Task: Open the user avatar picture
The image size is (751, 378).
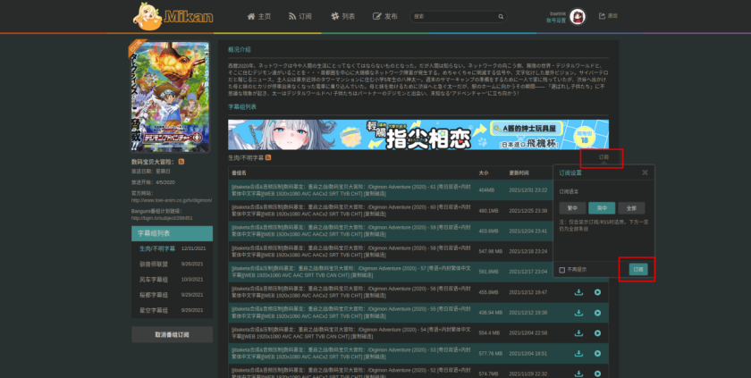Action: pos(578,17)
